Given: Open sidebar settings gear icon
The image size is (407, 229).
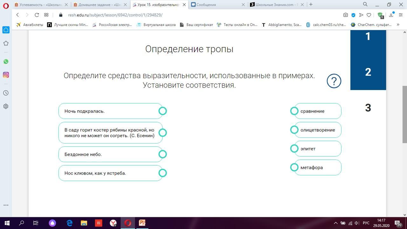Looking at the screenshot, I should pyautogui.click(x=6, y=106).
